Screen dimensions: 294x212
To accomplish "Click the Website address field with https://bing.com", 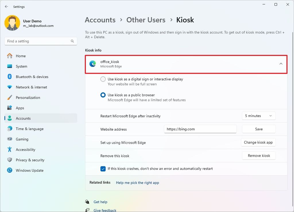I will (x=200, y=129).
